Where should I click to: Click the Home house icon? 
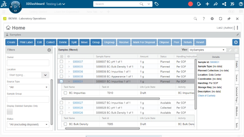[8, 28]
